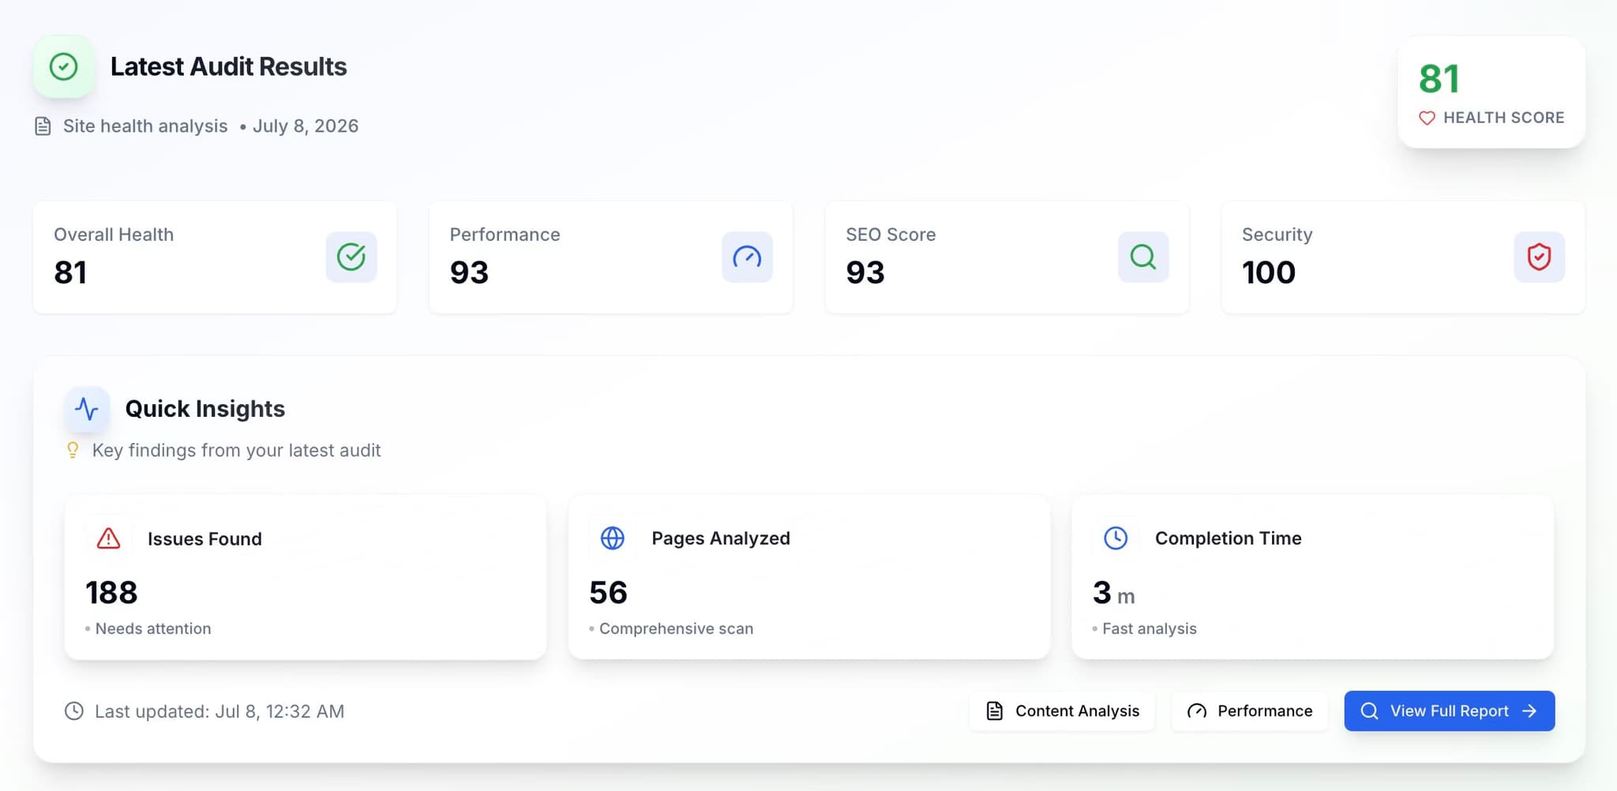
Task: Click the lightbulb icon beside Key findings
Action: pyautogui.click(x=73, y=450)
